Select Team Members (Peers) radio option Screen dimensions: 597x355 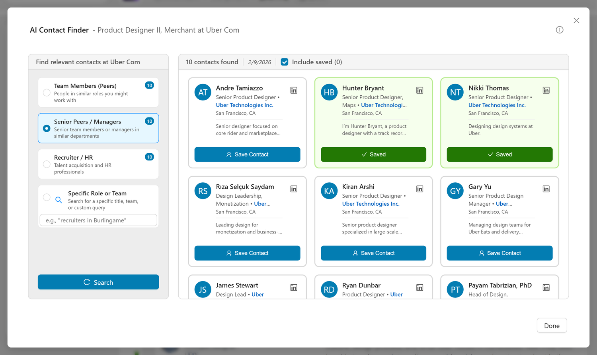47,93
